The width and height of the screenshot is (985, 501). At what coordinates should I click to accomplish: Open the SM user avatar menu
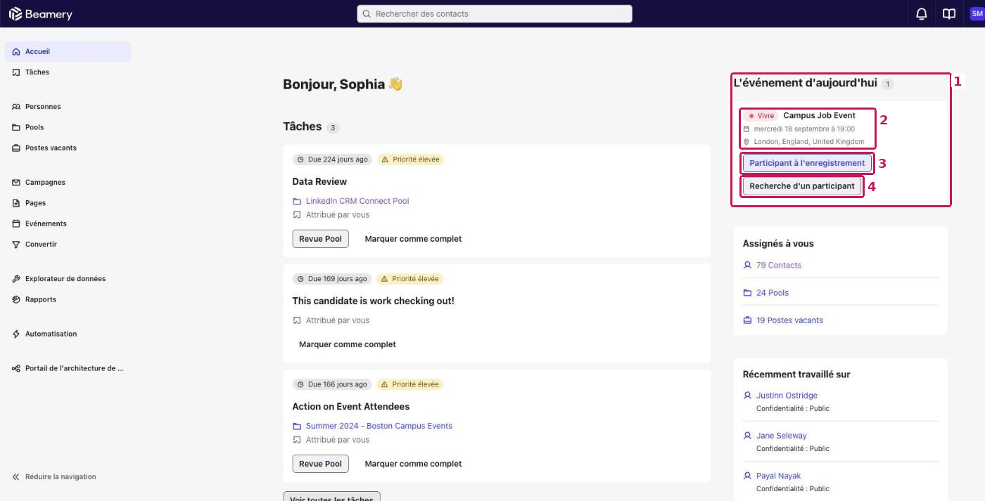(x=977, y=14)
